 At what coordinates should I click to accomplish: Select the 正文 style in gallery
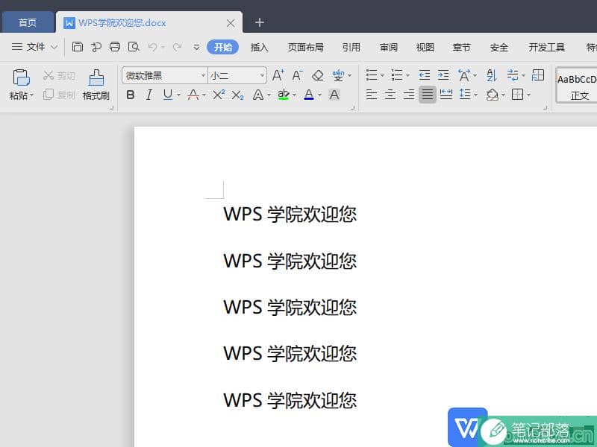point(576,86)
